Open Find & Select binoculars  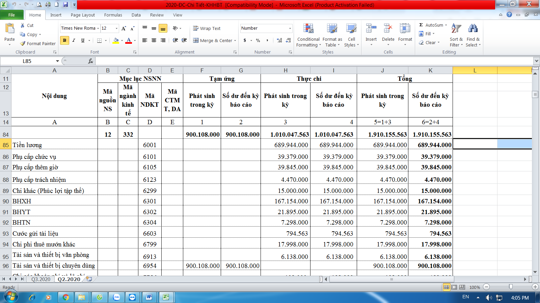click(x=473, y=35)
